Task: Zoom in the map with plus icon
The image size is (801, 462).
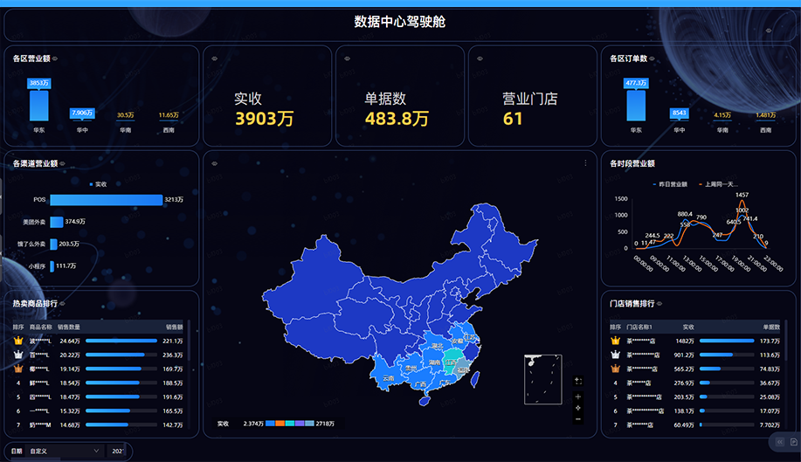Action: click(578, 396)
